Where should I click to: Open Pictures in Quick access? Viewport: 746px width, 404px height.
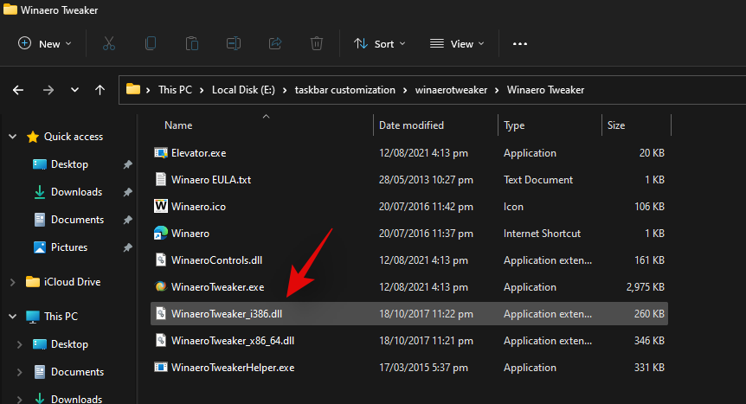point(68,247)
